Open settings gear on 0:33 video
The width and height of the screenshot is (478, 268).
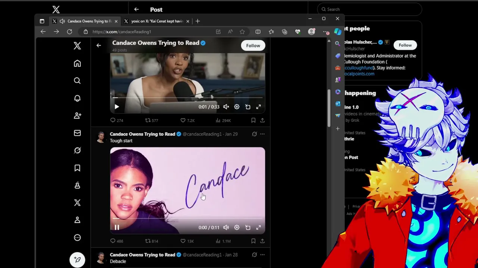click(x=237, y=107)
